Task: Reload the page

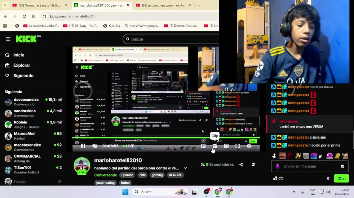Action: coord(24,16)
